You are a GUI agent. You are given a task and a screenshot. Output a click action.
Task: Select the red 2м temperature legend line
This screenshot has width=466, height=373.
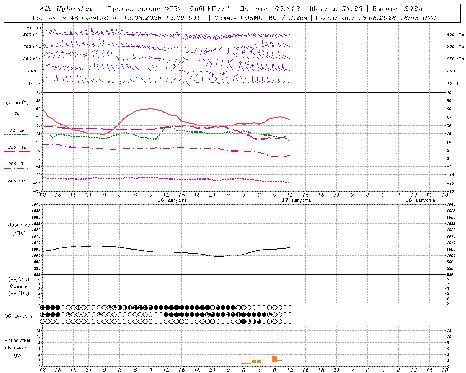[x=17, y=118]
